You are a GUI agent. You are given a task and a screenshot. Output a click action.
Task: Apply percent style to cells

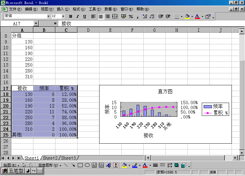[131, 16]
